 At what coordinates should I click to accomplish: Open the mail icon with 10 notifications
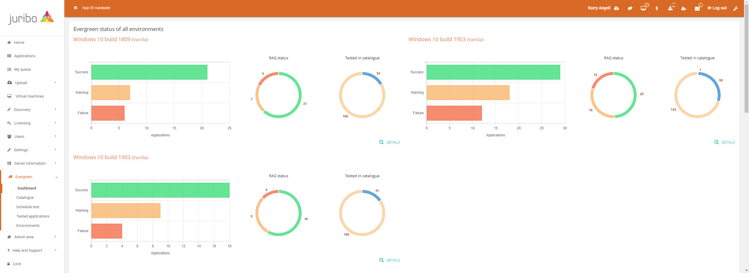point(697,8)
